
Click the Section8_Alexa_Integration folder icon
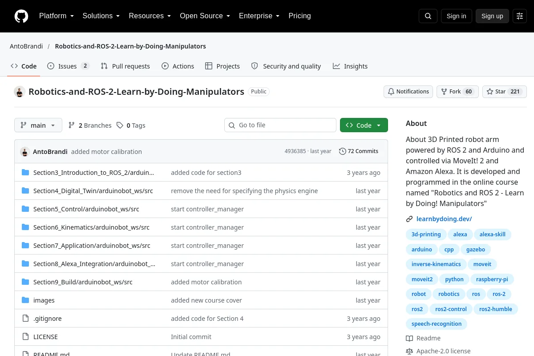[25, 264]
